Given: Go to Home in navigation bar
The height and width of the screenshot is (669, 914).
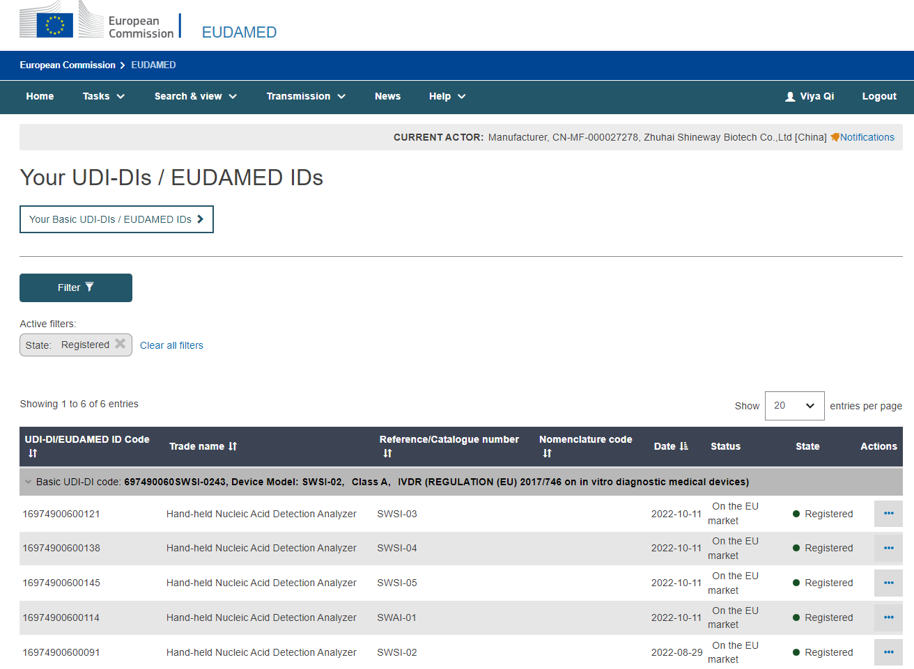Looking at the screenshot, I should tap(40, 97).
